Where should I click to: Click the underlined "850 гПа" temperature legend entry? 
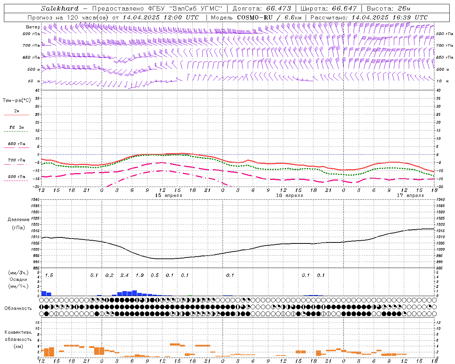(16, 144)
